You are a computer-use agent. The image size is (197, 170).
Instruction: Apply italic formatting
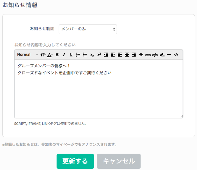64,55
